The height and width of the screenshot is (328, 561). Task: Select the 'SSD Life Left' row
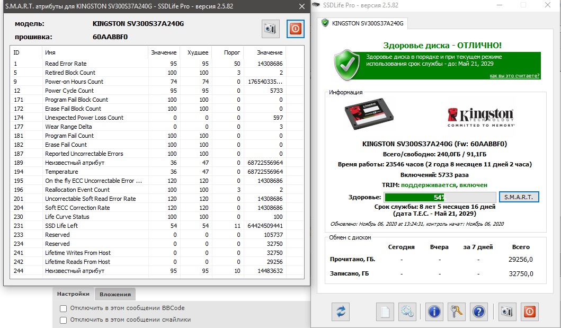pos(157,226)
